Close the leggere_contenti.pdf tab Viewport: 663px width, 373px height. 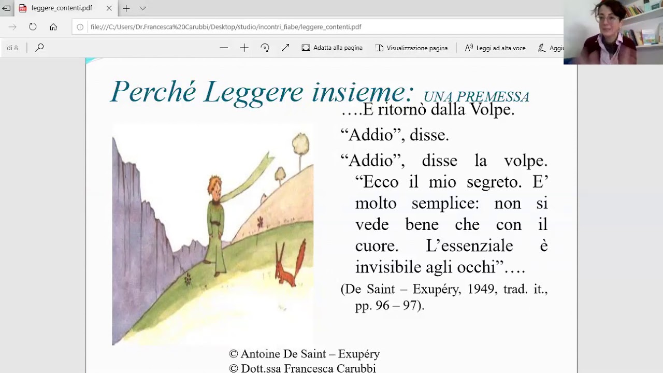coord(109,8)
